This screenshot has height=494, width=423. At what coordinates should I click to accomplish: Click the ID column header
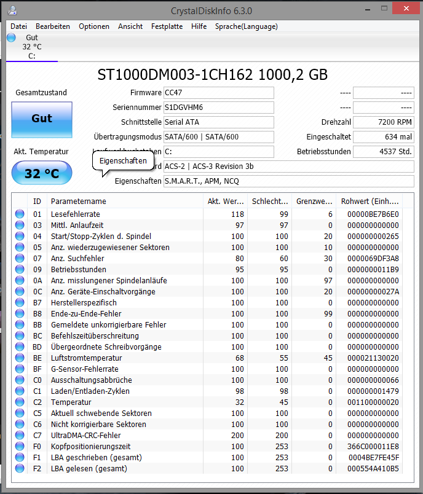[37, 202]
